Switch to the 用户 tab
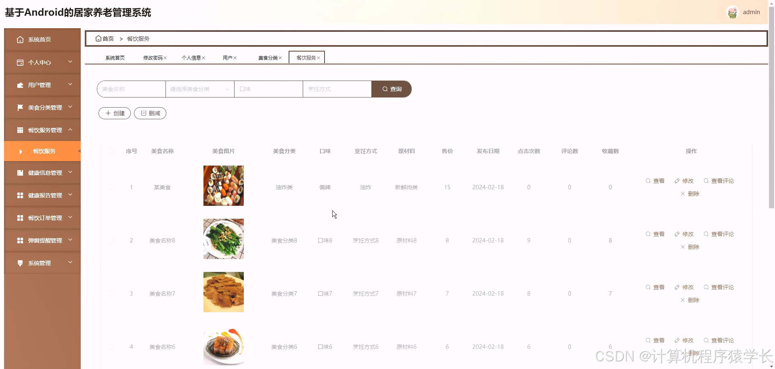 (227, 58)
